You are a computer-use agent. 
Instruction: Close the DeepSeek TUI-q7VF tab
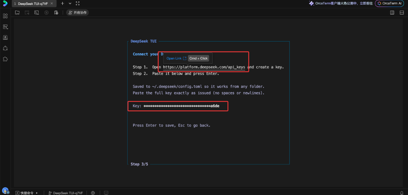pyautogui.click(x=52, y=3)
